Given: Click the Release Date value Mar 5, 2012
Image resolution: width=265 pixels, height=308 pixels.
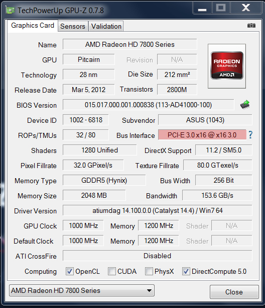Looking at the screenshot, I should pyautogui.click(x=88, y=90).
